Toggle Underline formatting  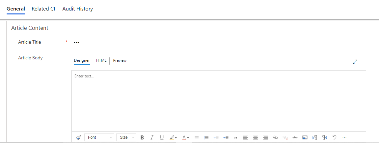click(x=162, y=137)
